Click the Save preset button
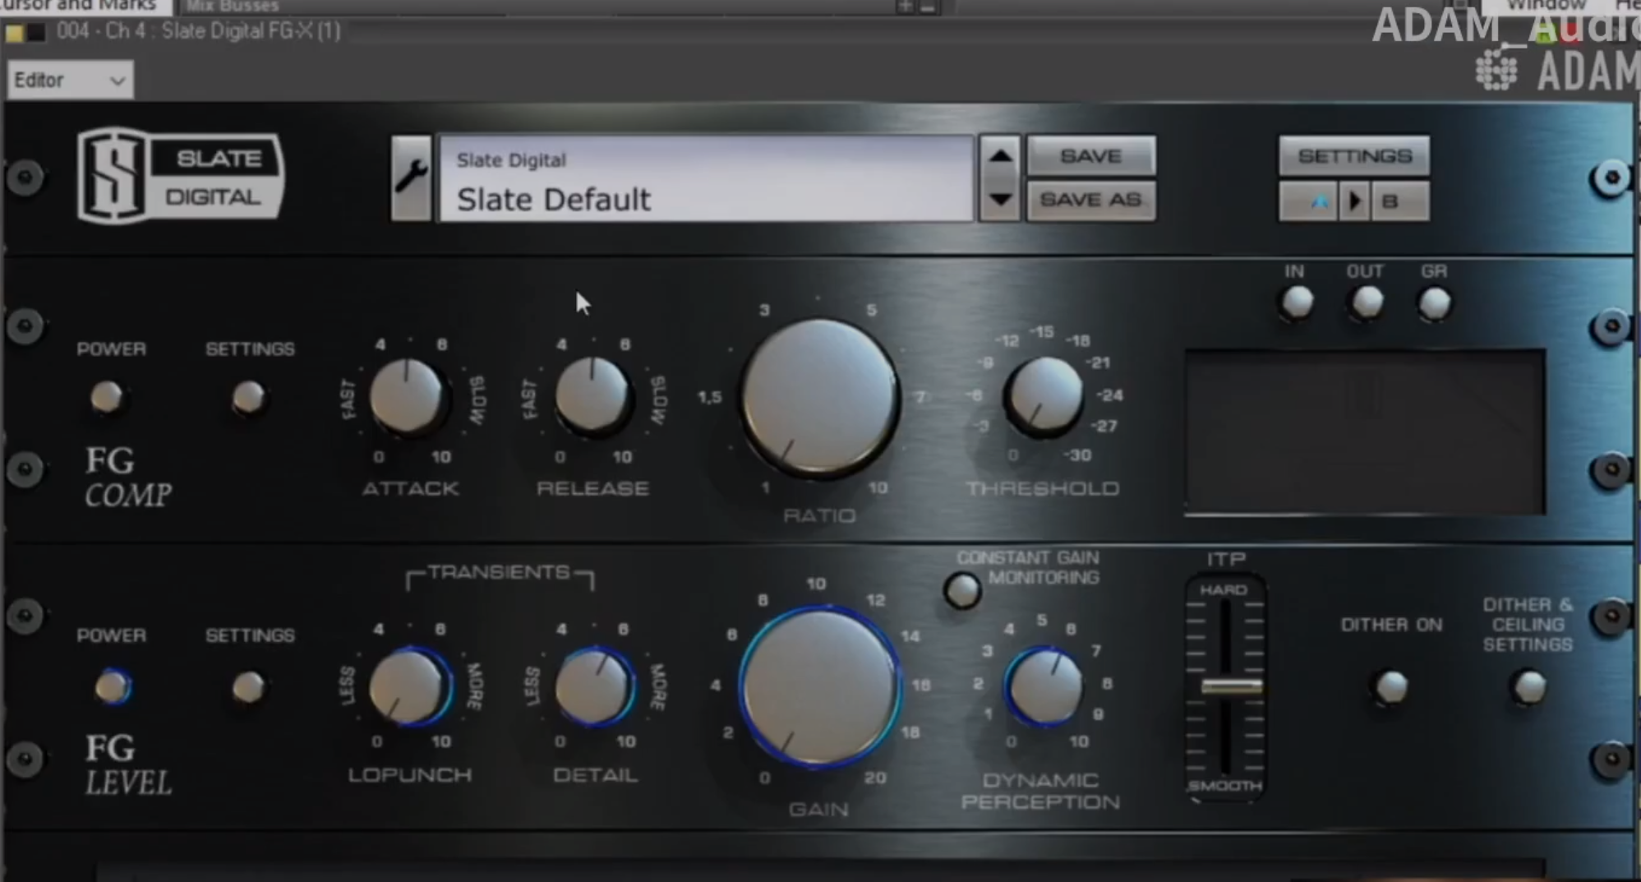 [1090, 156]
